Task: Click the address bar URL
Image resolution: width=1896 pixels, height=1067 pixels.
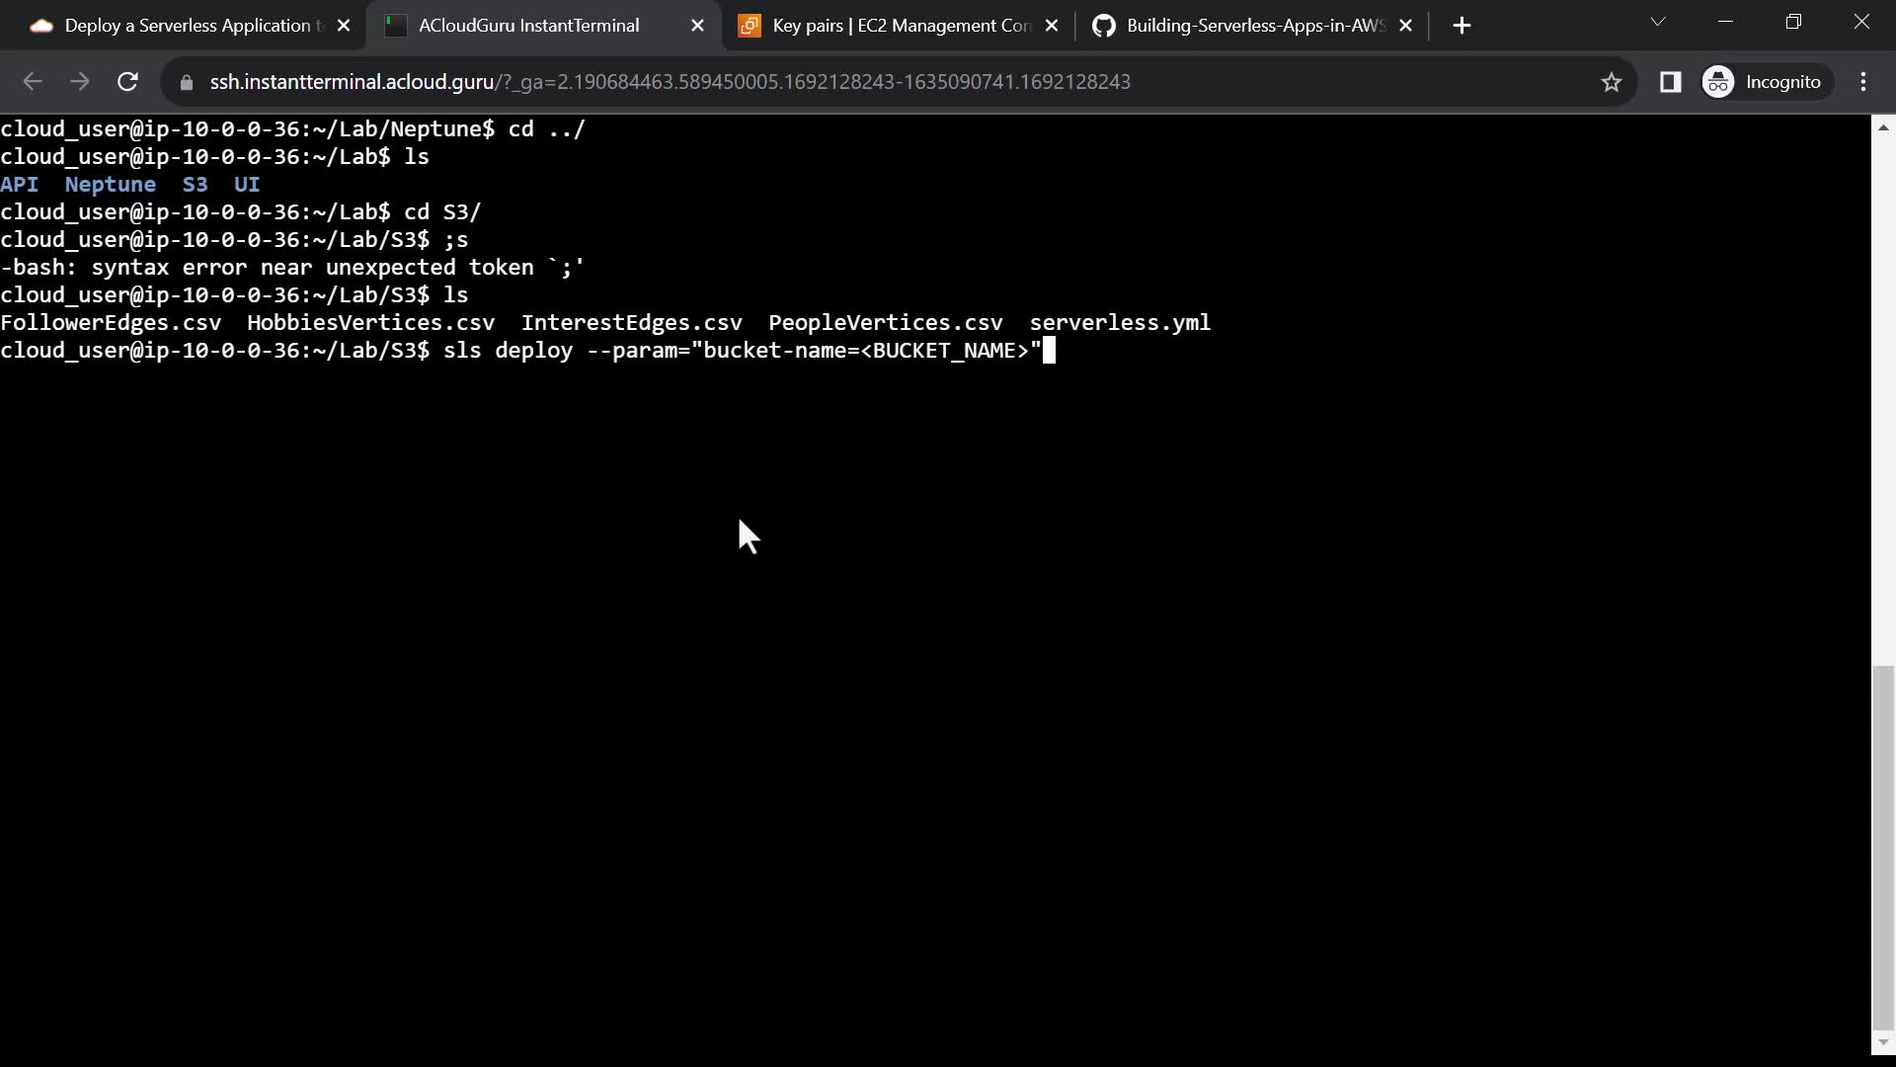Action: click(670, 82)
